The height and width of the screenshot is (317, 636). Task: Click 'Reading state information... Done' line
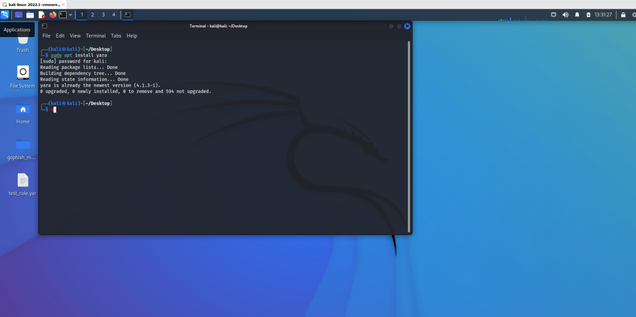click(x=84, y=80)
